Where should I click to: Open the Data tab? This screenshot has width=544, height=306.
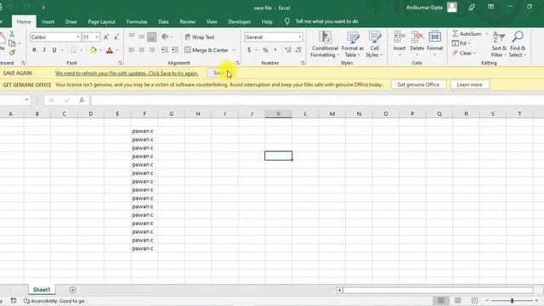(163, 21)
